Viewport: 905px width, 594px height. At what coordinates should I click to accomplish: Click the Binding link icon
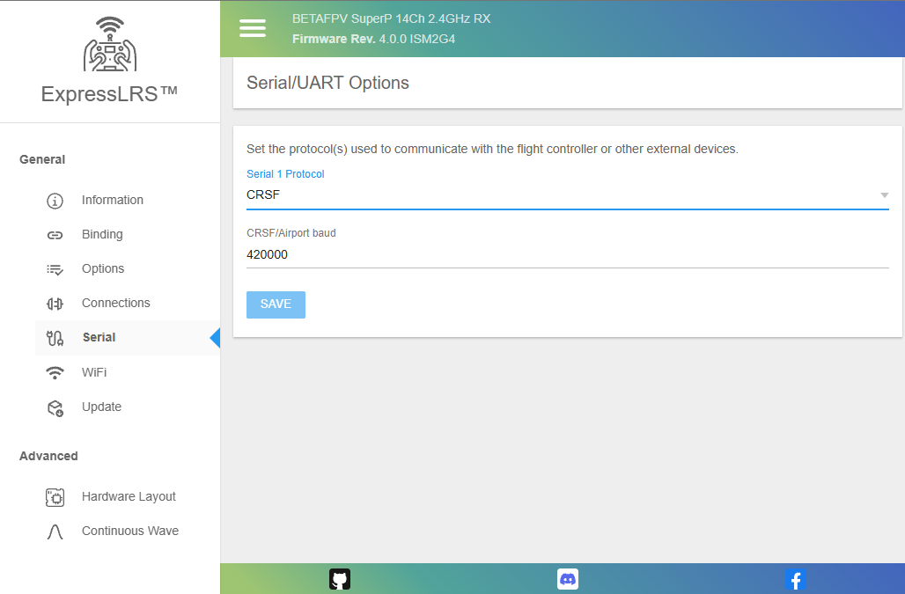pos(55,235)
